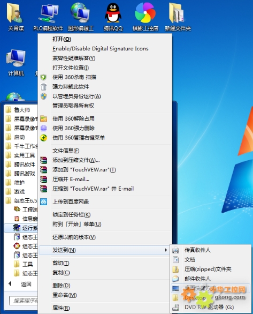Screen dimensions: 253x314
Task: Choose 重命名(M) in context menu
Action: click(65, 295)
